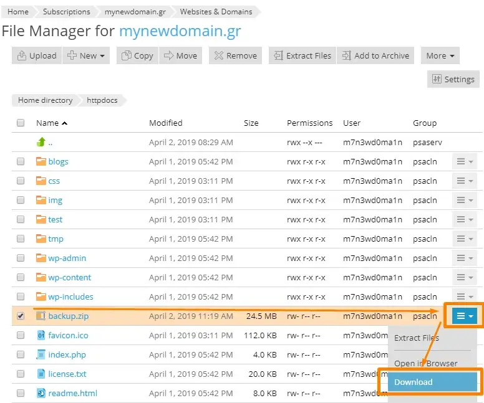
Task: Sort by the Size column header
Action: tap(251, 123)
